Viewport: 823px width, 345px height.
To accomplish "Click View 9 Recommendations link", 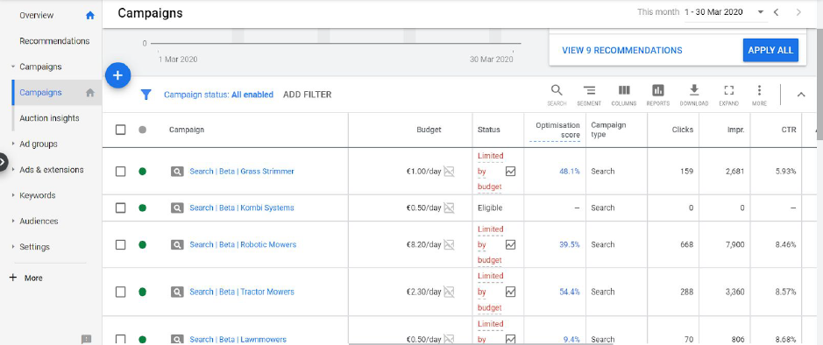I will [622, 51].
